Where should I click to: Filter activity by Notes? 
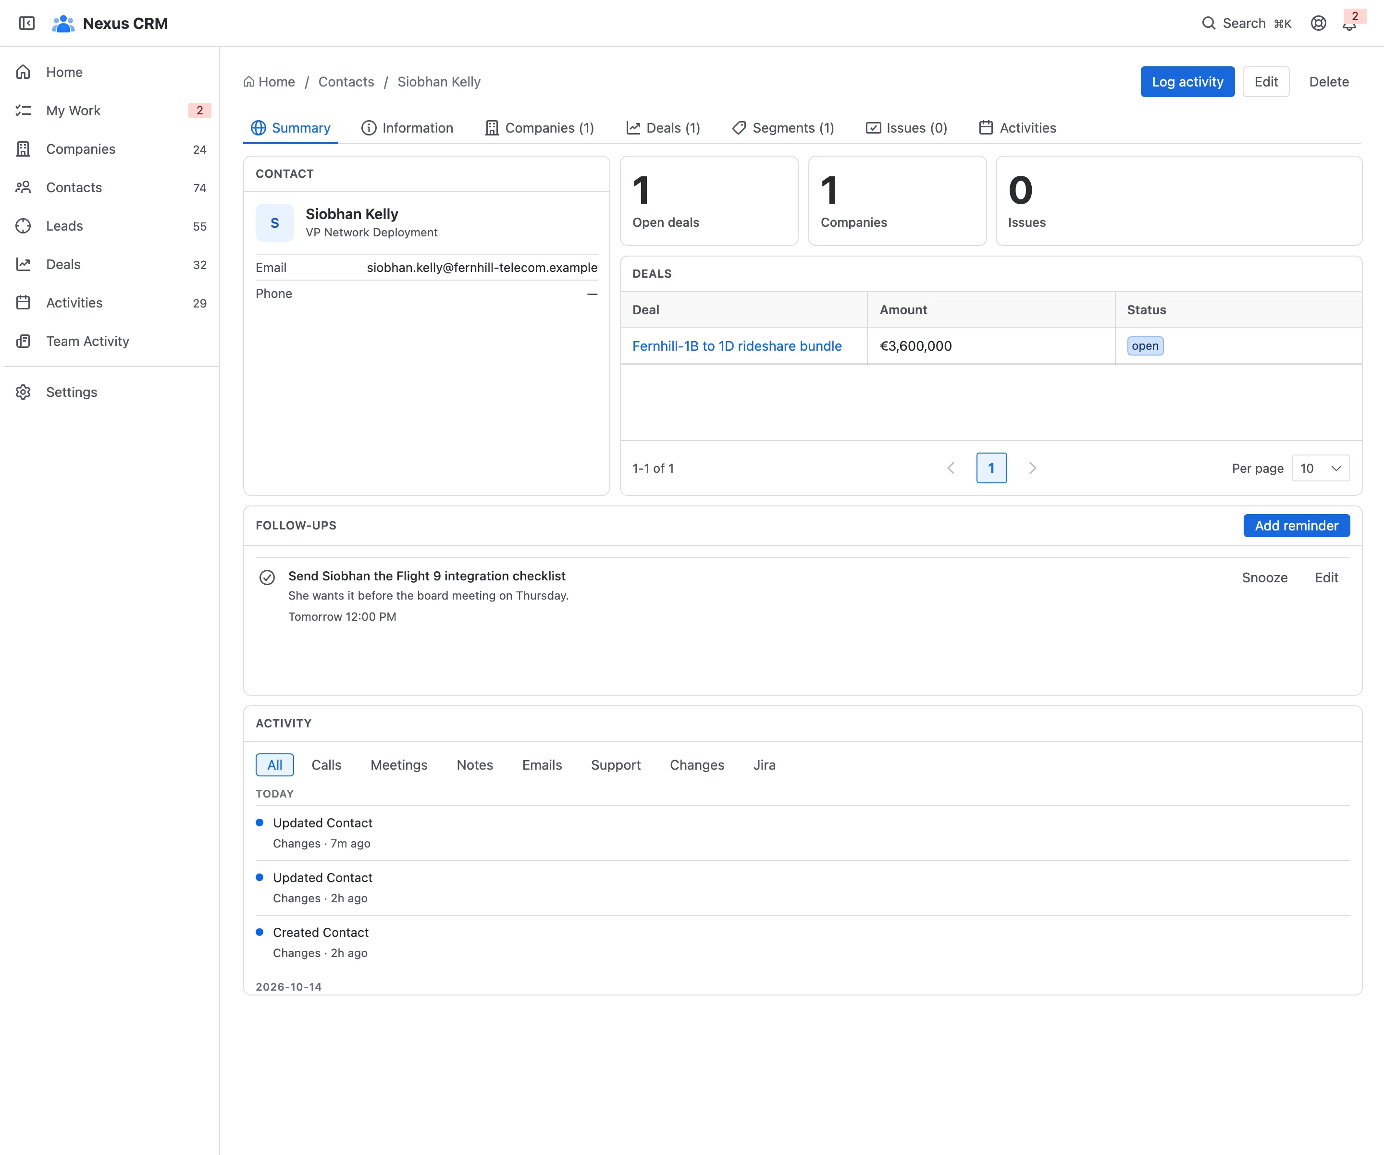point(474,765)
